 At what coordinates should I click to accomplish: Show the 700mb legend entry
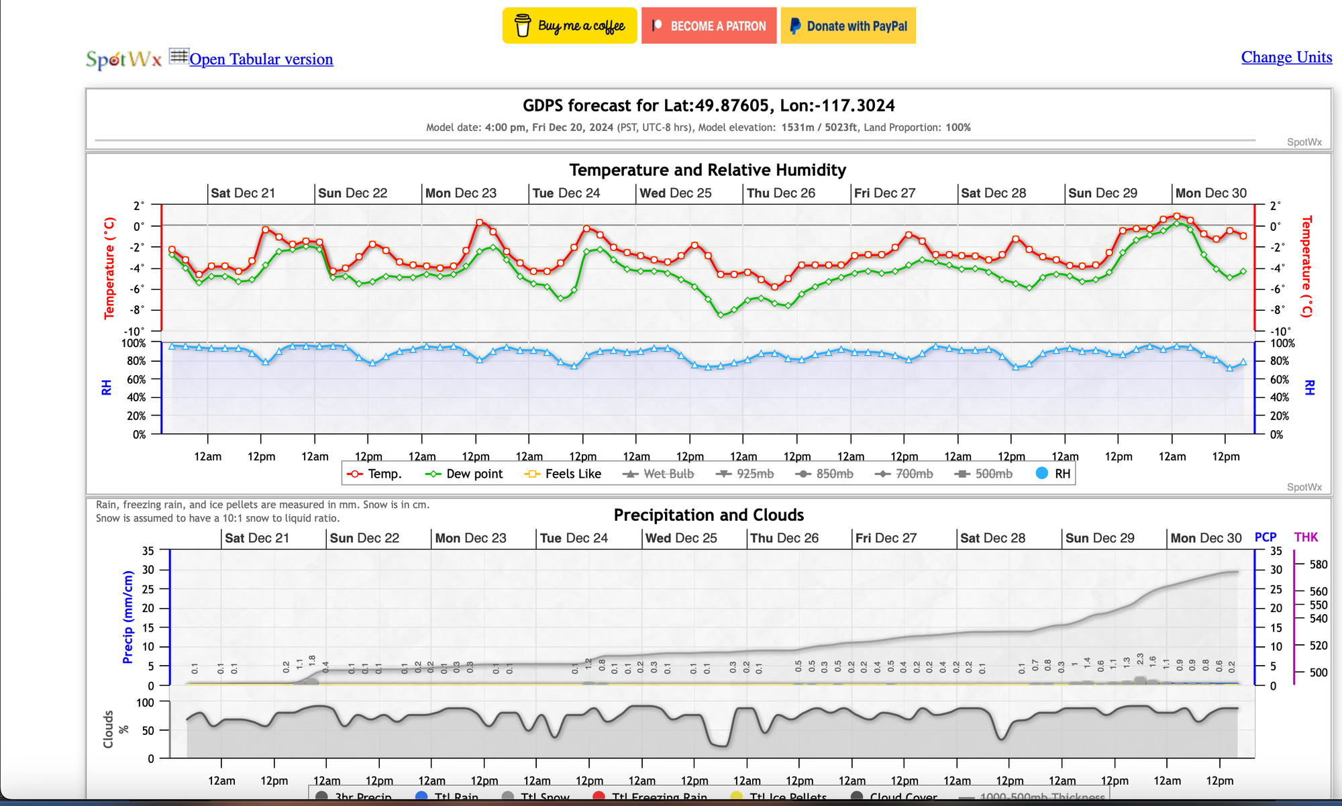(913, 474)
